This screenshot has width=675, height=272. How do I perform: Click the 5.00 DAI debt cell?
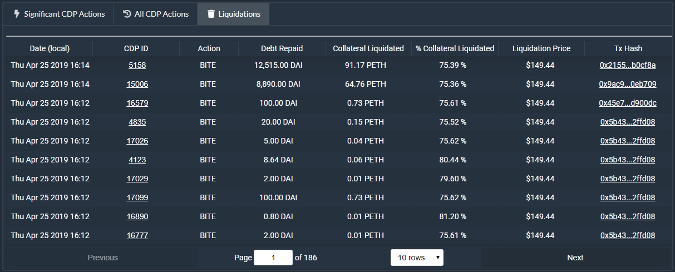(278, 141)
